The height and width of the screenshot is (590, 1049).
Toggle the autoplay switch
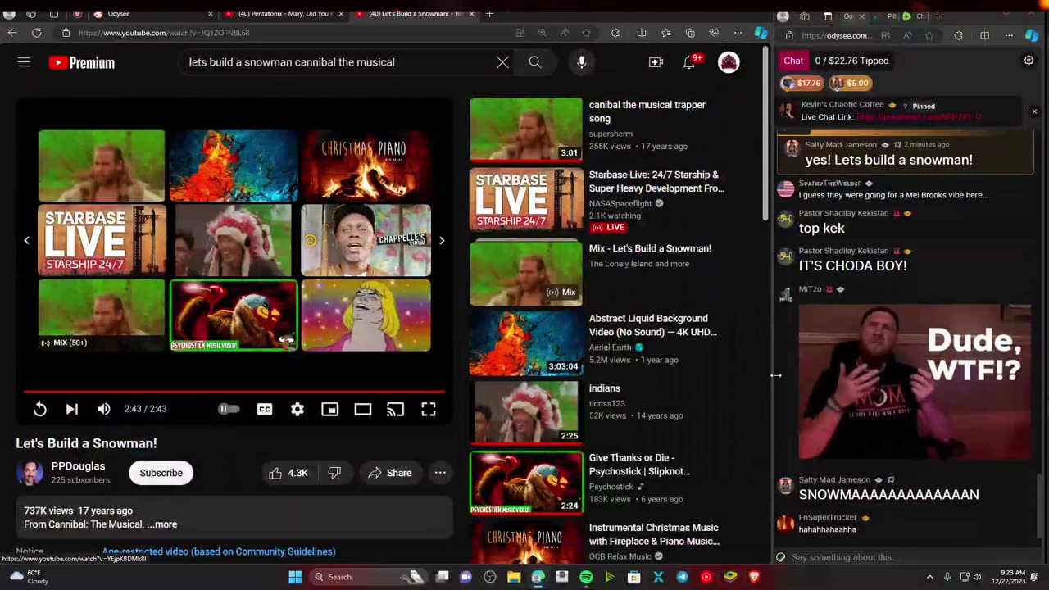[x=229, y=409]
